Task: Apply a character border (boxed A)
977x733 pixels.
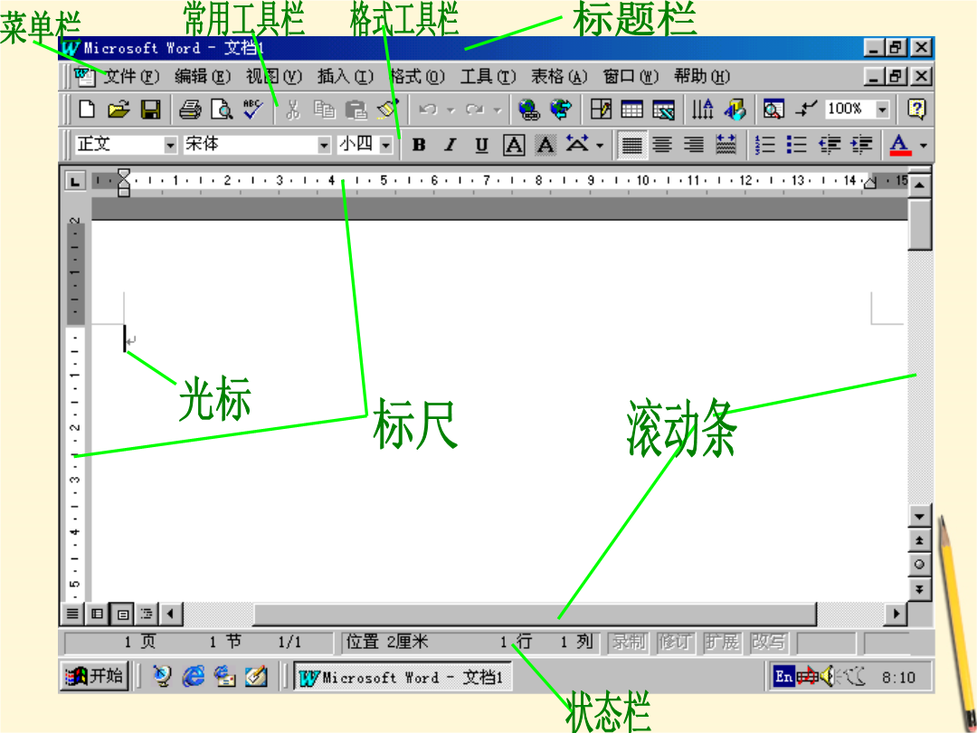Action: click(514, 145)
